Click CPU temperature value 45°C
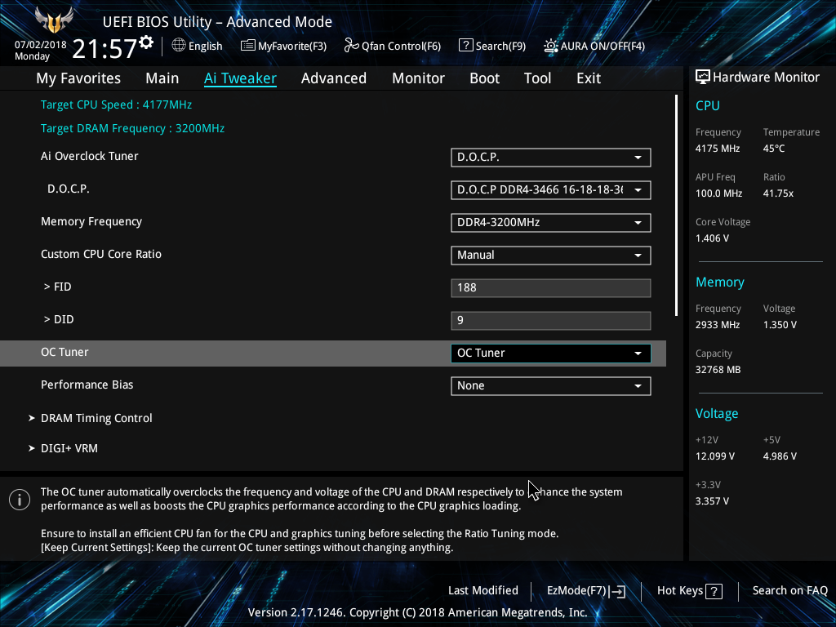This screenshot has height=627, width=836. tap(774, 149)
